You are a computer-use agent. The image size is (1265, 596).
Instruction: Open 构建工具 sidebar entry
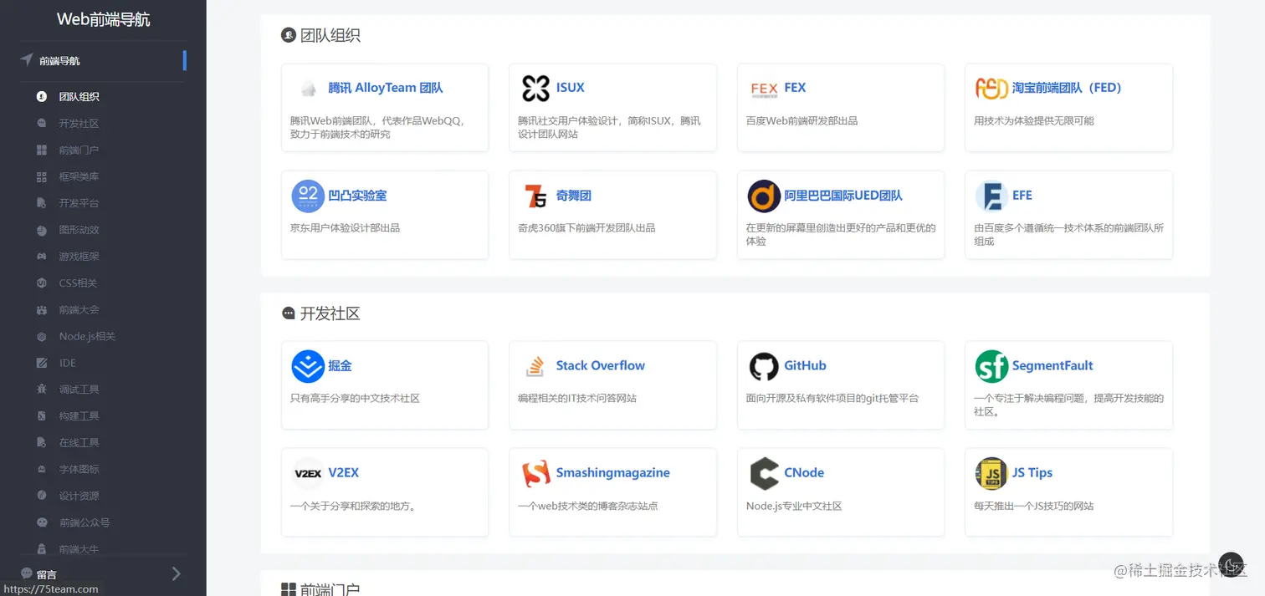pyautogui.click(x=79, y=416)
